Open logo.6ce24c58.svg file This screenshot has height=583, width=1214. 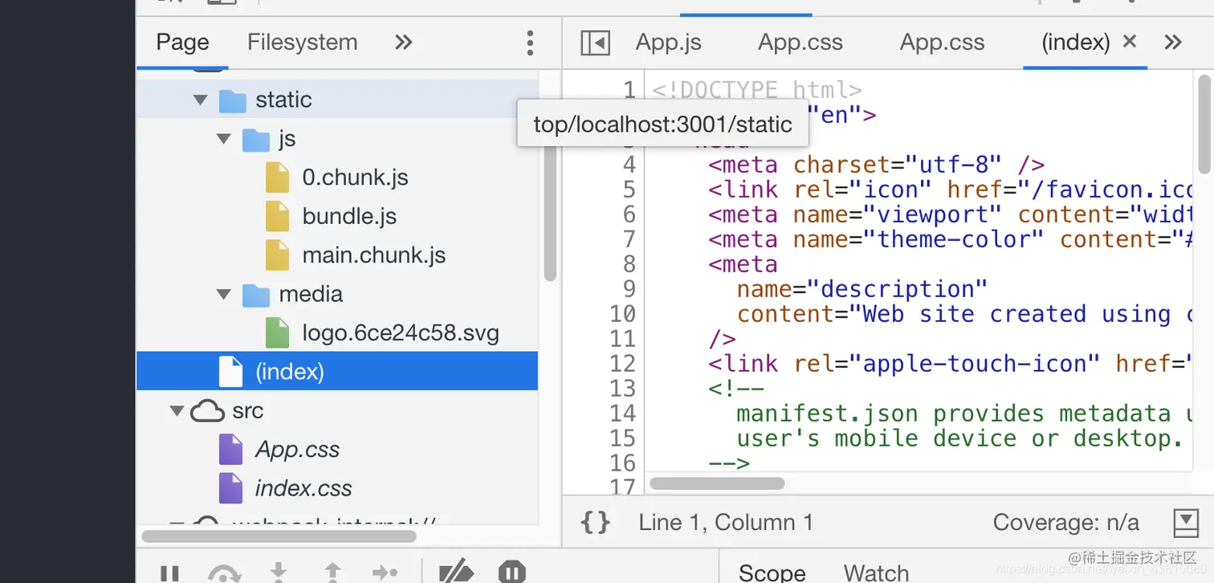(x=401, y=332)
